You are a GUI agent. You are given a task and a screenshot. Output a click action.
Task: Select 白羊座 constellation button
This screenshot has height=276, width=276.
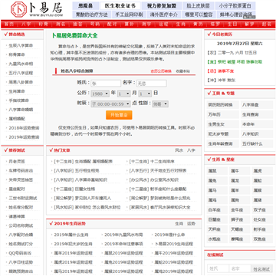pyautogui.click(x=217, y=210)
